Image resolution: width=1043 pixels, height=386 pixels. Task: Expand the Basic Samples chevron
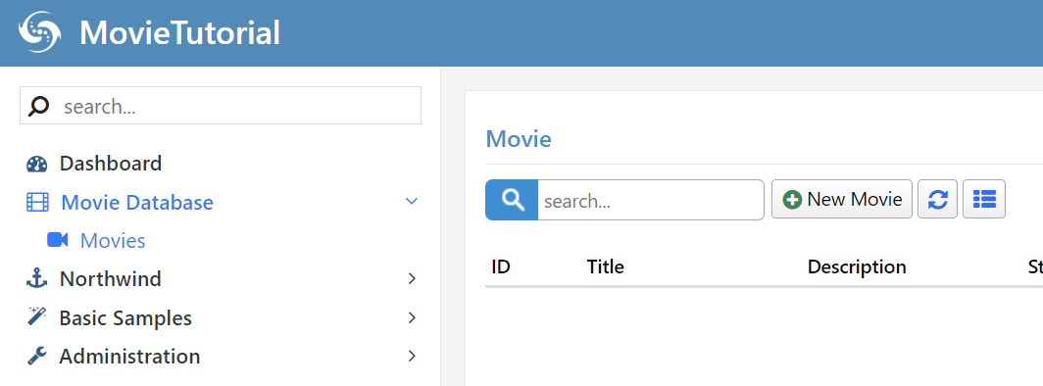tap(413, 317)
